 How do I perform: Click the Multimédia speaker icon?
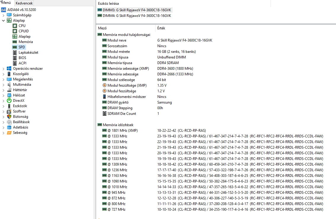coord(9,85)
